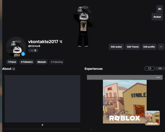The width and height of the screenshot is (165, 132).
Task: Open the three-square menu on experience header
Action: 158,77
